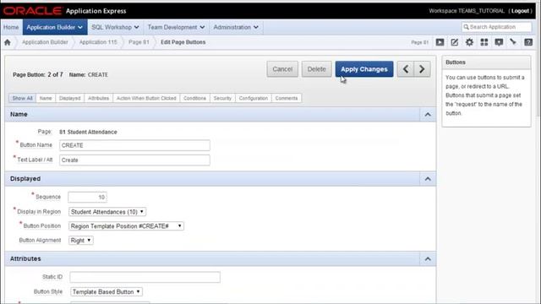Click the Static ID input field
Viewport: 541px width, 304px height.
(x=145, y=277)
